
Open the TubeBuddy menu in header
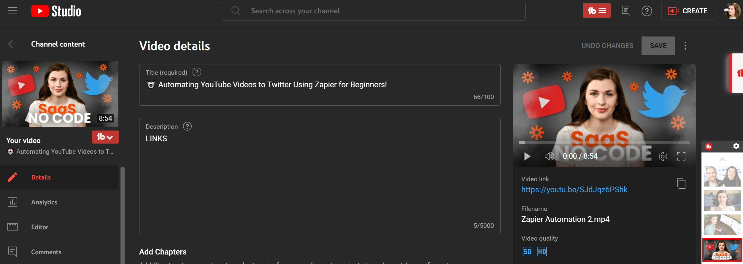(x=597, y=11)
